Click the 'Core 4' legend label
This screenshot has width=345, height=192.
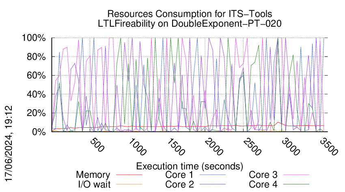pyautogui.click(x=263, y=184)
